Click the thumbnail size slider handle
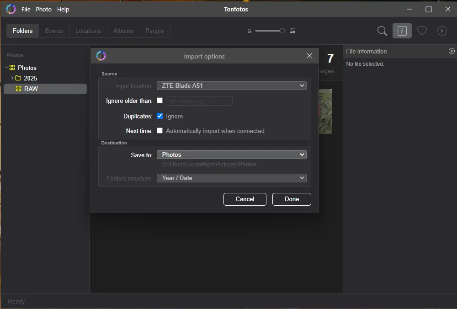The image size is (457, 309). 282,31
